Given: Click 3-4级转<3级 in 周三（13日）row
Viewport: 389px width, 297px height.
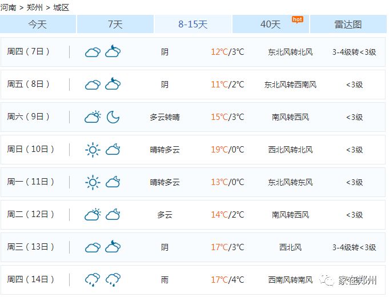Looking at the screenshot, I should pyautogui.click(x=354, y=247).
